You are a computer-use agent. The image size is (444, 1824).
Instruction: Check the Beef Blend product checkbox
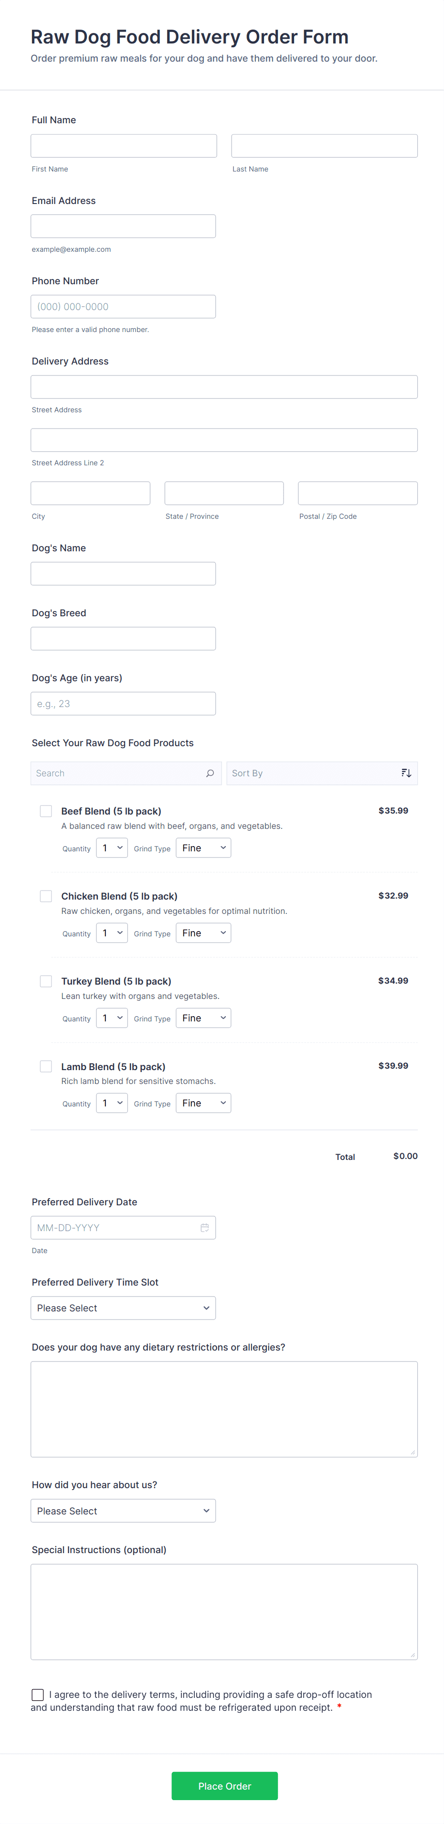(46, 812)
